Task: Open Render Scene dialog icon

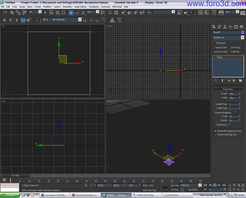Action: [221, 13]
